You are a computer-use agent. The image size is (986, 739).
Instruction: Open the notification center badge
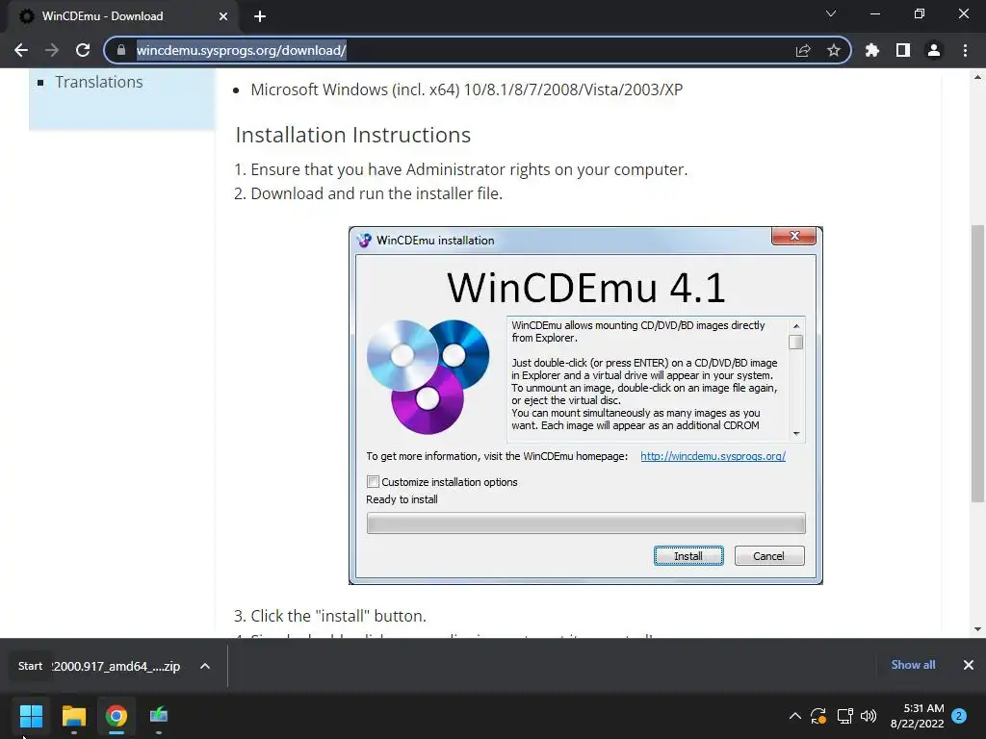(x=959, y=716)
